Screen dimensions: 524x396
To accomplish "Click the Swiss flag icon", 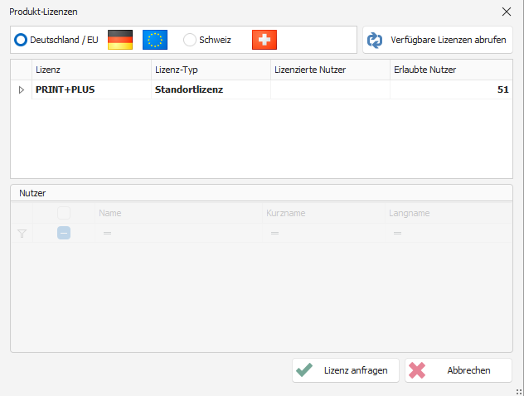I will 264,40.
